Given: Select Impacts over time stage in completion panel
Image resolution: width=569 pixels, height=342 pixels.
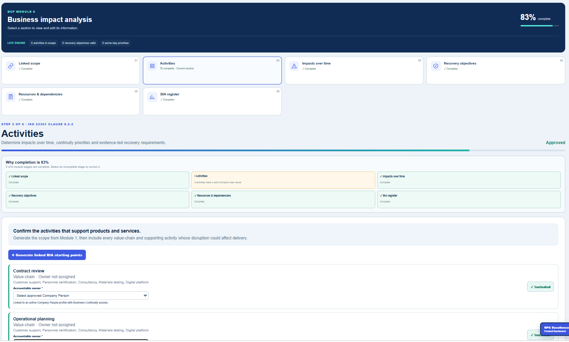Looking at the screenshot, I should (x=469, y=180).
